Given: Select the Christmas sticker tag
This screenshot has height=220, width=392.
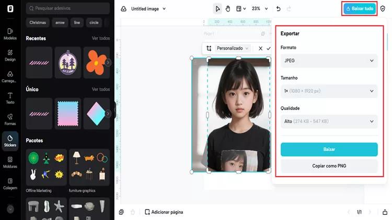Looking at the screenshot, I should click(38, 22).
